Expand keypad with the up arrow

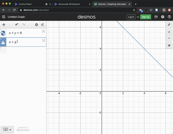[x=10, y=130]
